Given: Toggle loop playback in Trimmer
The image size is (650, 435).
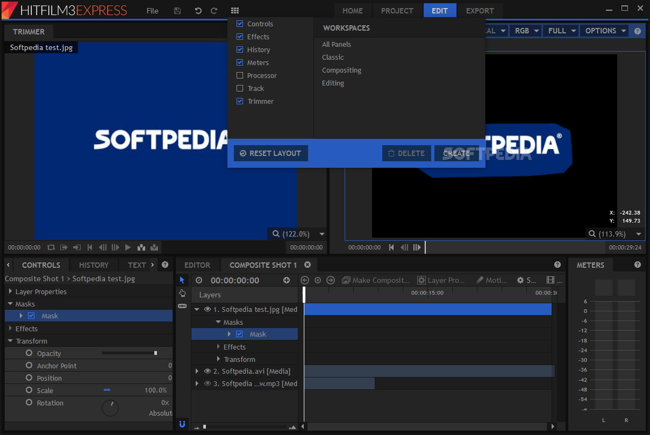Looking at the screenshot, I should point(51,247).
